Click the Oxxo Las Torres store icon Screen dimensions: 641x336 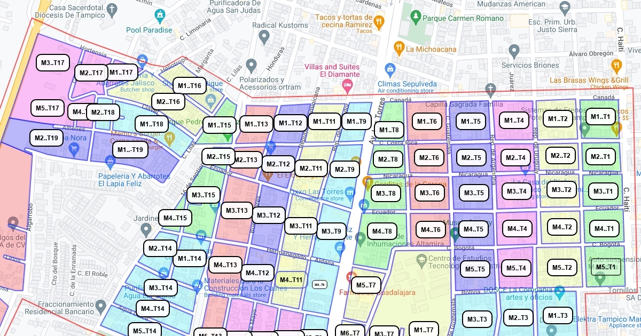pos(350,191)
